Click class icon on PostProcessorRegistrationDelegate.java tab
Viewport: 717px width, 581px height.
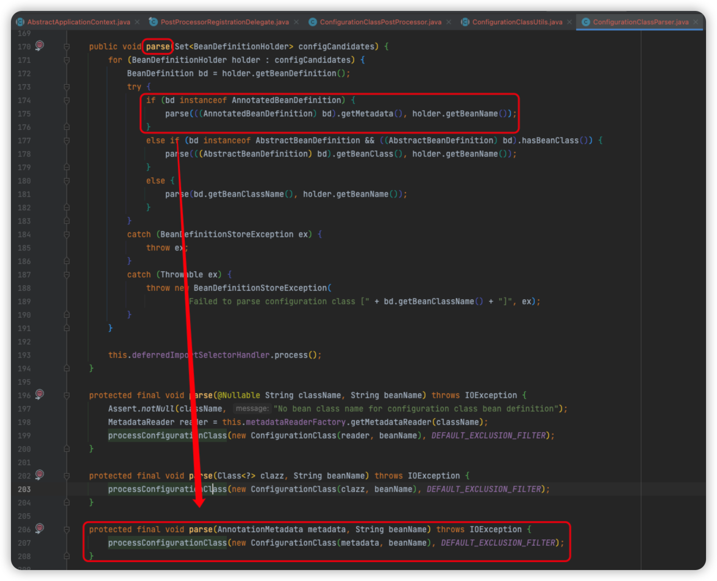tap(153, 22)
